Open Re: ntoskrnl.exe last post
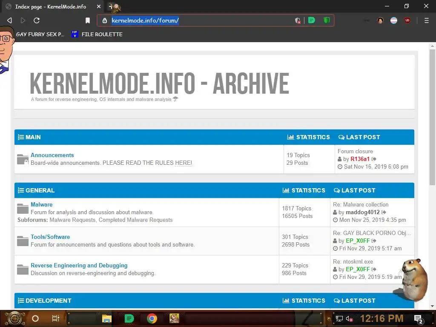This screenshot has height=327, width=436. coord(353,261)
